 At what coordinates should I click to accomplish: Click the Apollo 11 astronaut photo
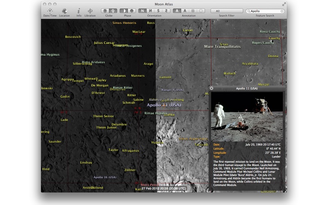coord(247,116)
